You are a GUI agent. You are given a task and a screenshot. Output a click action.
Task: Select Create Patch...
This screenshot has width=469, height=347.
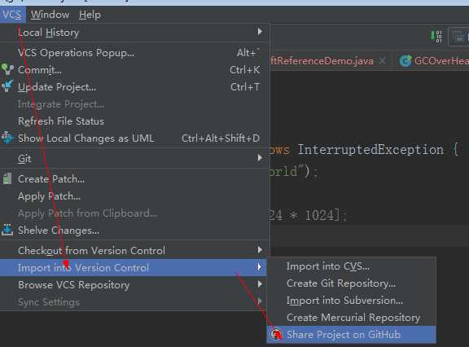click(x=134, y=179)
